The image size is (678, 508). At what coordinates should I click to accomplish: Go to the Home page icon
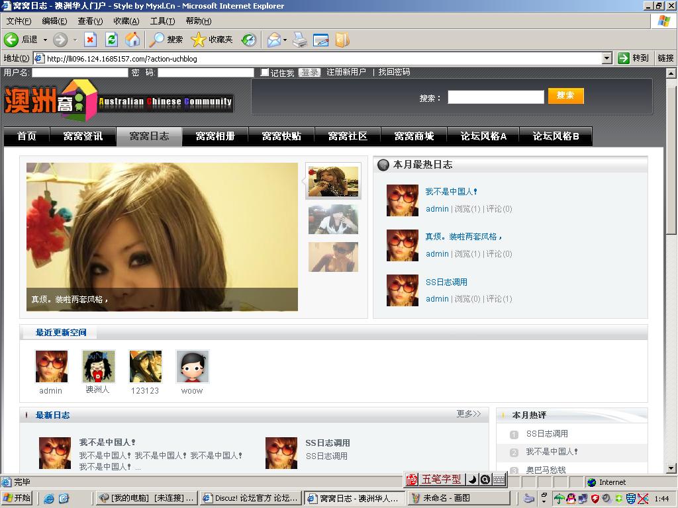tap(132, 40)
